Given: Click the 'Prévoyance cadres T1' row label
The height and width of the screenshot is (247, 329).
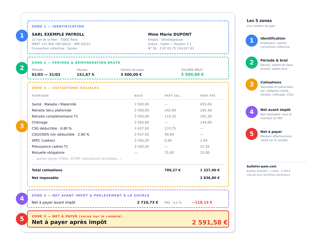Looking at the screenshot, I should [50, 147].
